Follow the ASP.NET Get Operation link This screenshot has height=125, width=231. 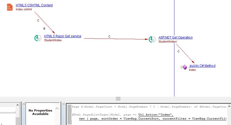pos(175,38)
